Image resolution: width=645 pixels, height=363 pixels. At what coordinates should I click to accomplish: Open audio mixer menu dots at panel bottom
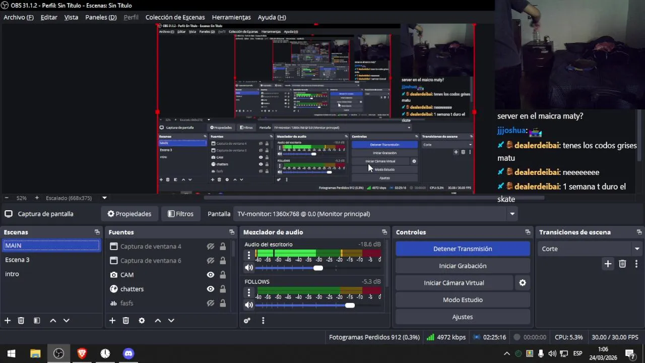263,321
